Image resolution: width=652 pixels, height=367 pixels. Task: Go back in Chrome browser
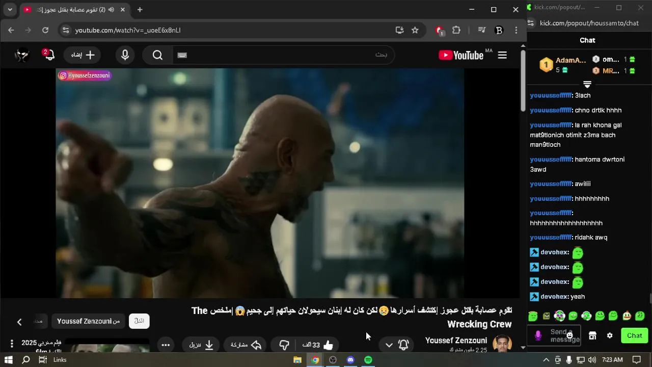pyautogui.click(x=11, y=30)
